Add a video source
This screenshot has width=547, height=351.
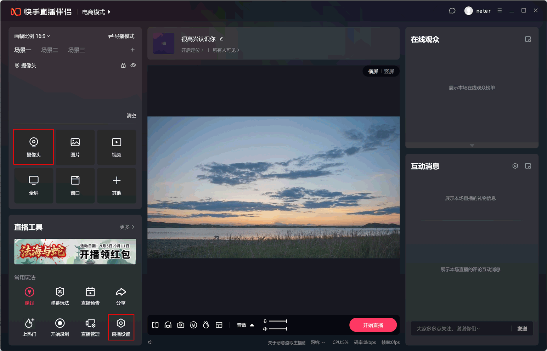(x=117, y=147)
